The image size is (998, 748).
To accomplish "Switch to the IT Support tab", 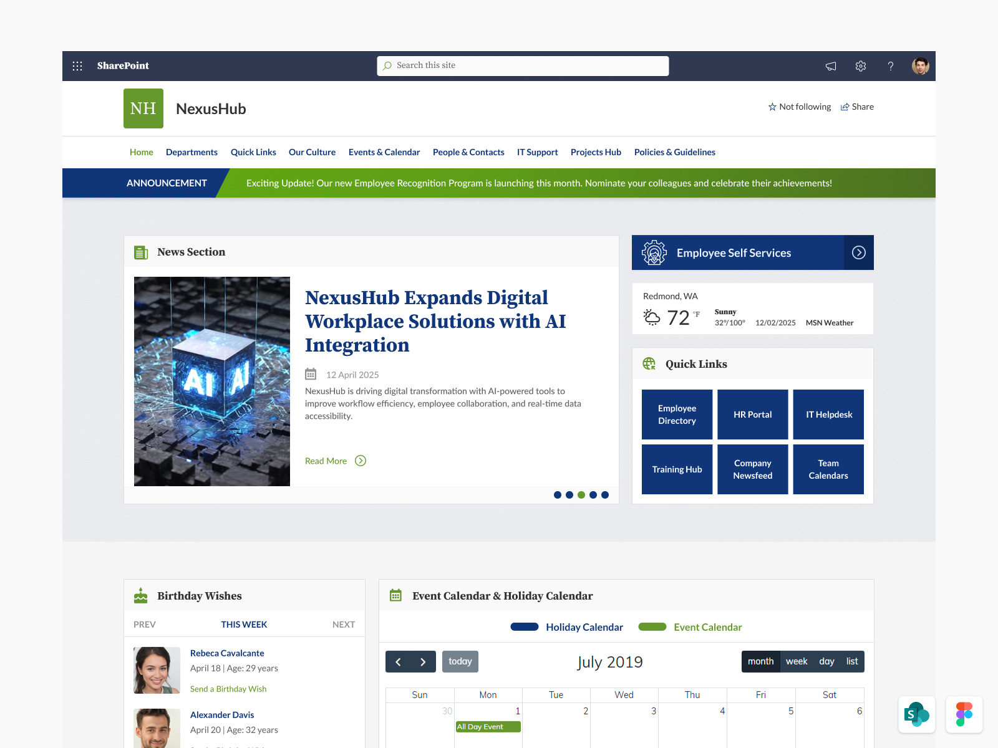I will pyautogui.click(x=537, y=152).
